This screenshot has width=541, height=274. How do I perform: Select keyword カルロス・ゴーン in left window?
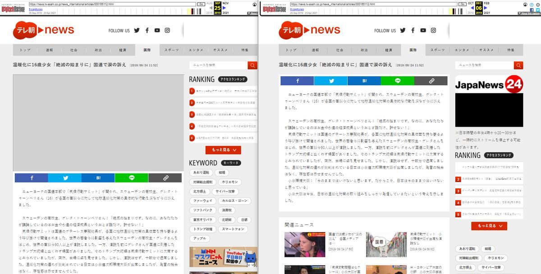234,201
